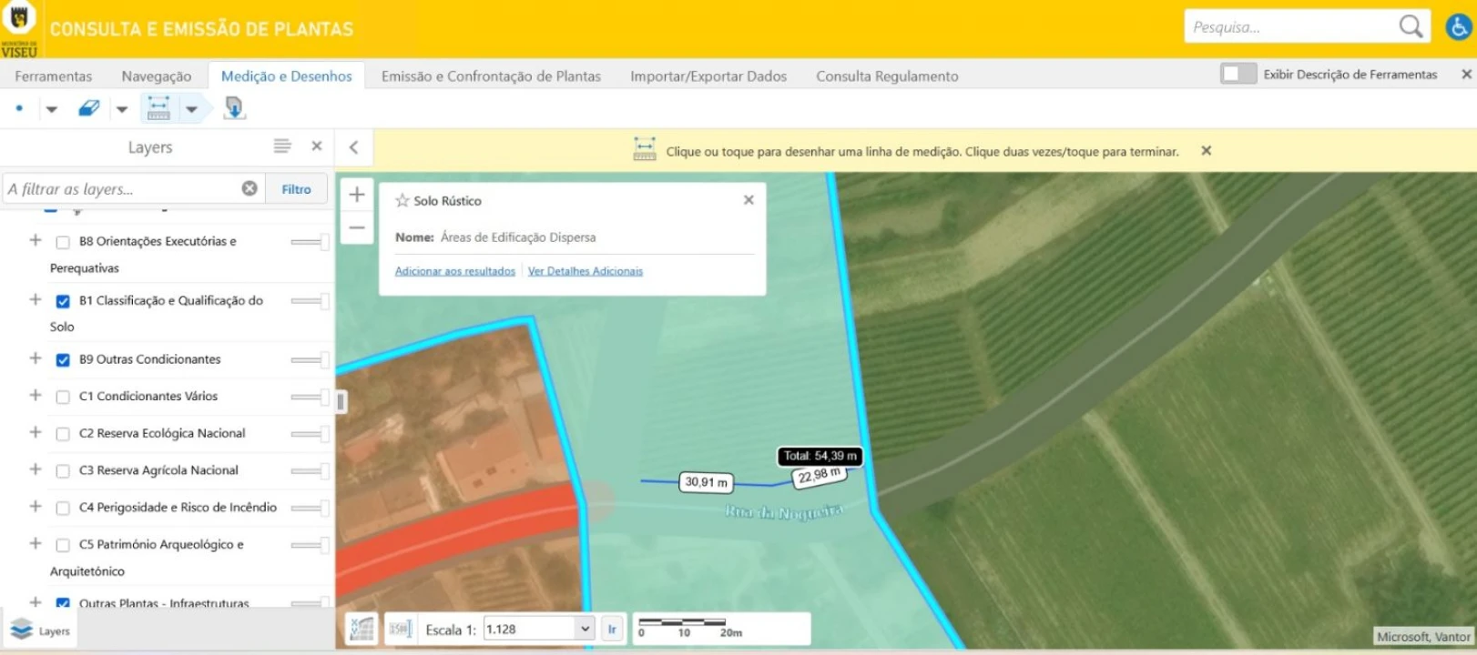Collapse the Layers side panel arrow
This screenshot has height=655, width=1477.
coord(354,147)
